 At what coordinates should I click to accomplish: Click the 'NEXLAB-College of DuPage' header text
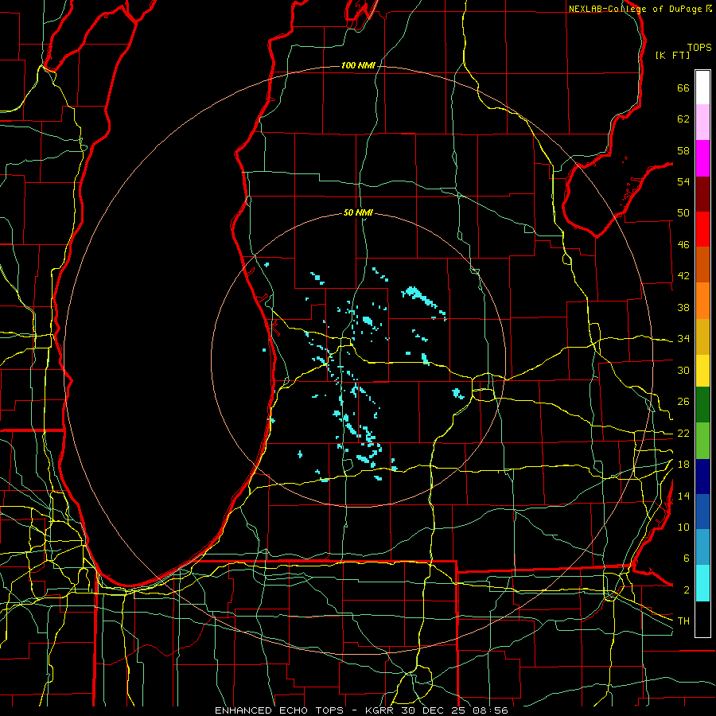pyautogui.click(x=635, y=9)
